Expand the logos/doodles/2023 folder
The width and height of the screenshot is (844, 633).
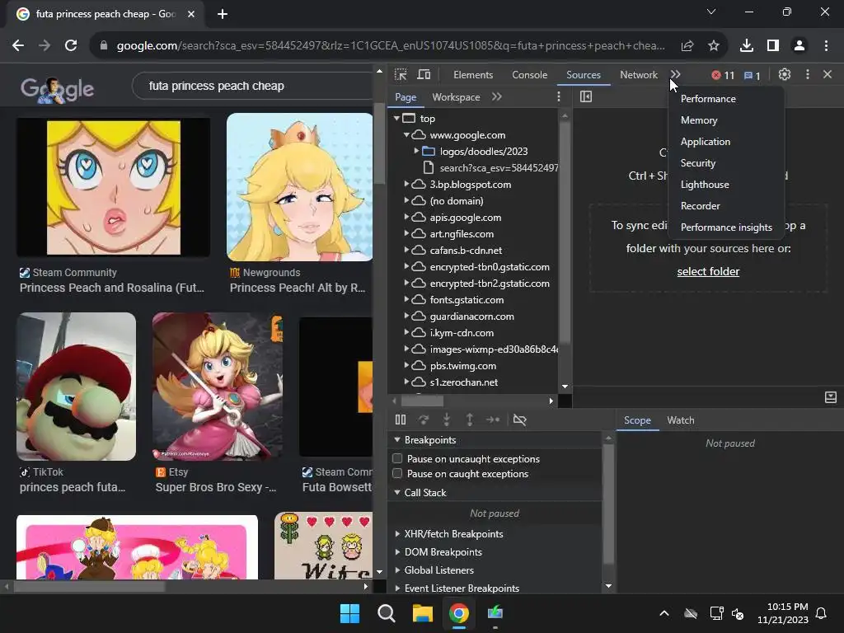416,152
